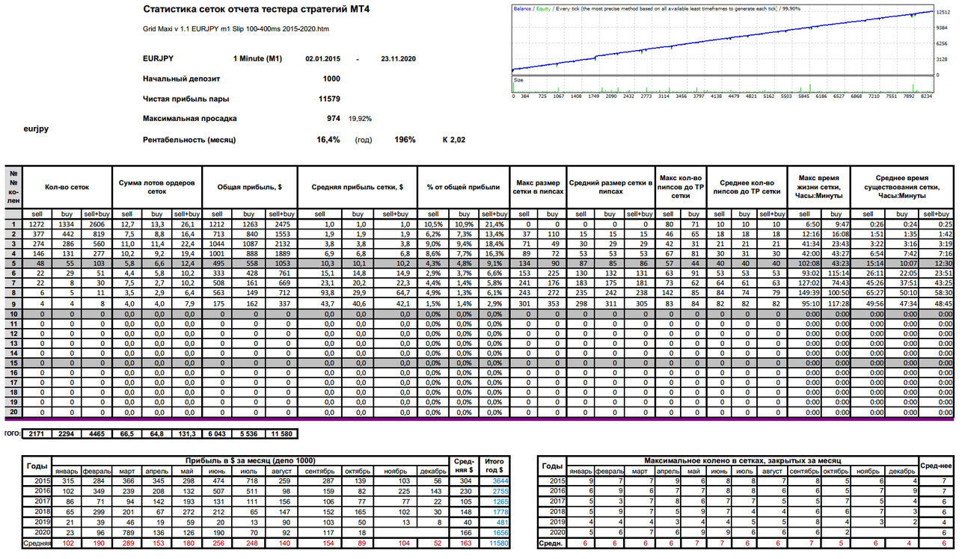The image size is (965, 559).
Task: Select the 21,4% share cell
Action: pyautogui.click(x=493, y=223)
